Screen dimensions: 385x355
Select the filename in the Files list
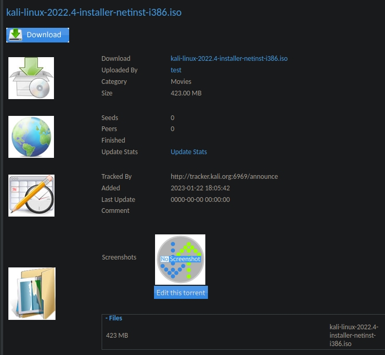[354, 335]
